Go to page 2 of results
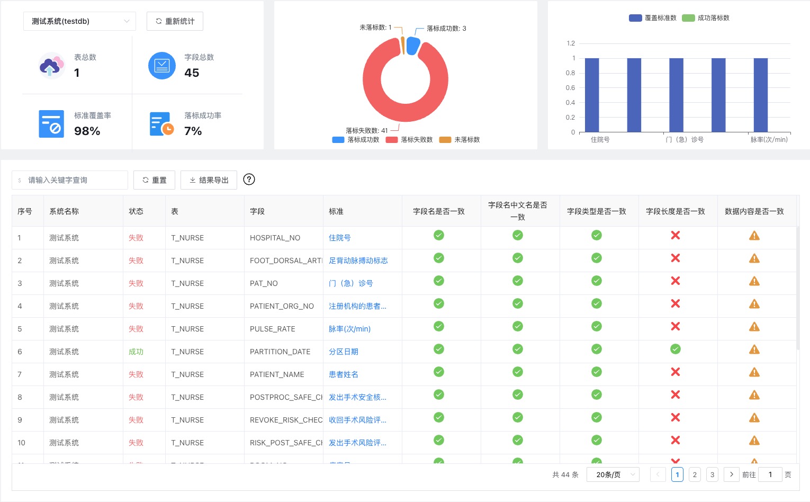The width and height of the screenshot is (810, 502). [695, 474]
